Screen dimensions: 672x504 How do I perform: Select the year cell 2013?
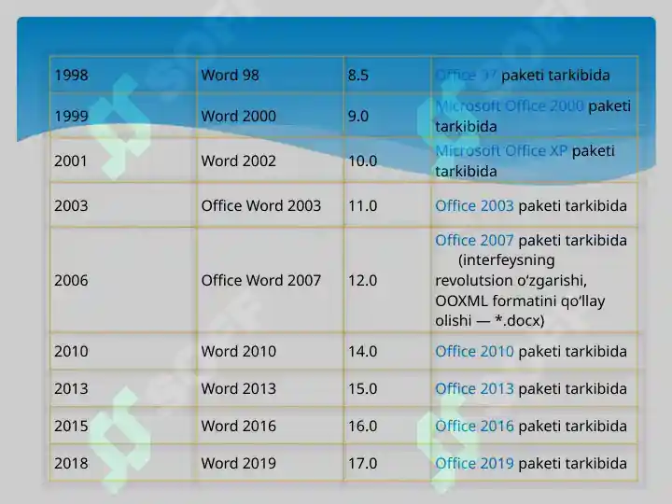[x=123, y=388]
